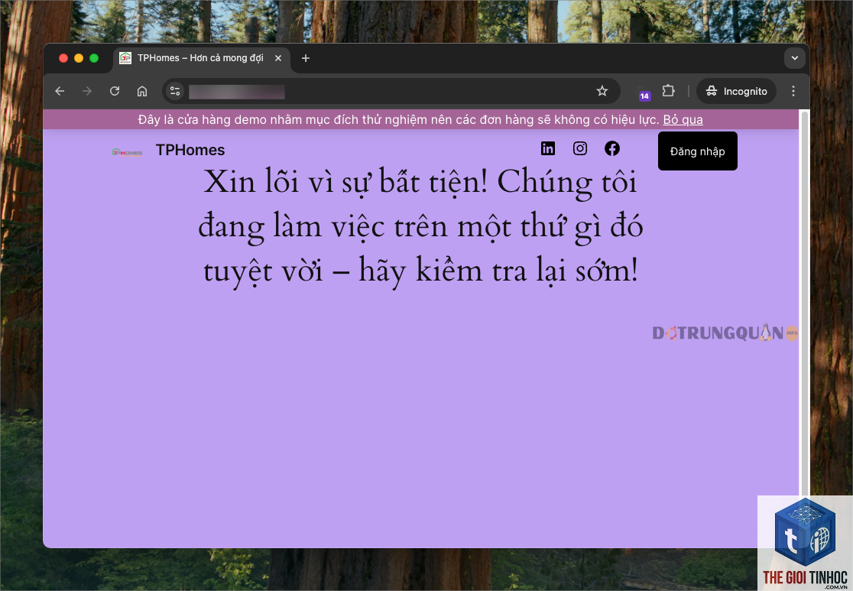
Task: Open a new browser tab
Action: (x=306, y=58)
